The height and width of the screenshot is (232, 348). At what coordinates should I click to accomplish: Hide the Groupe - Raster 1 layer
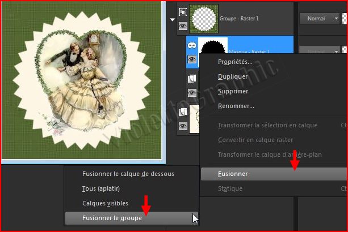(183, 25)
